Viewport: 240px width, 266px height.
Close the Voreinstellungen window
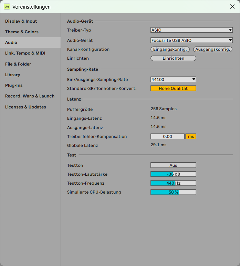coord(232,7)
